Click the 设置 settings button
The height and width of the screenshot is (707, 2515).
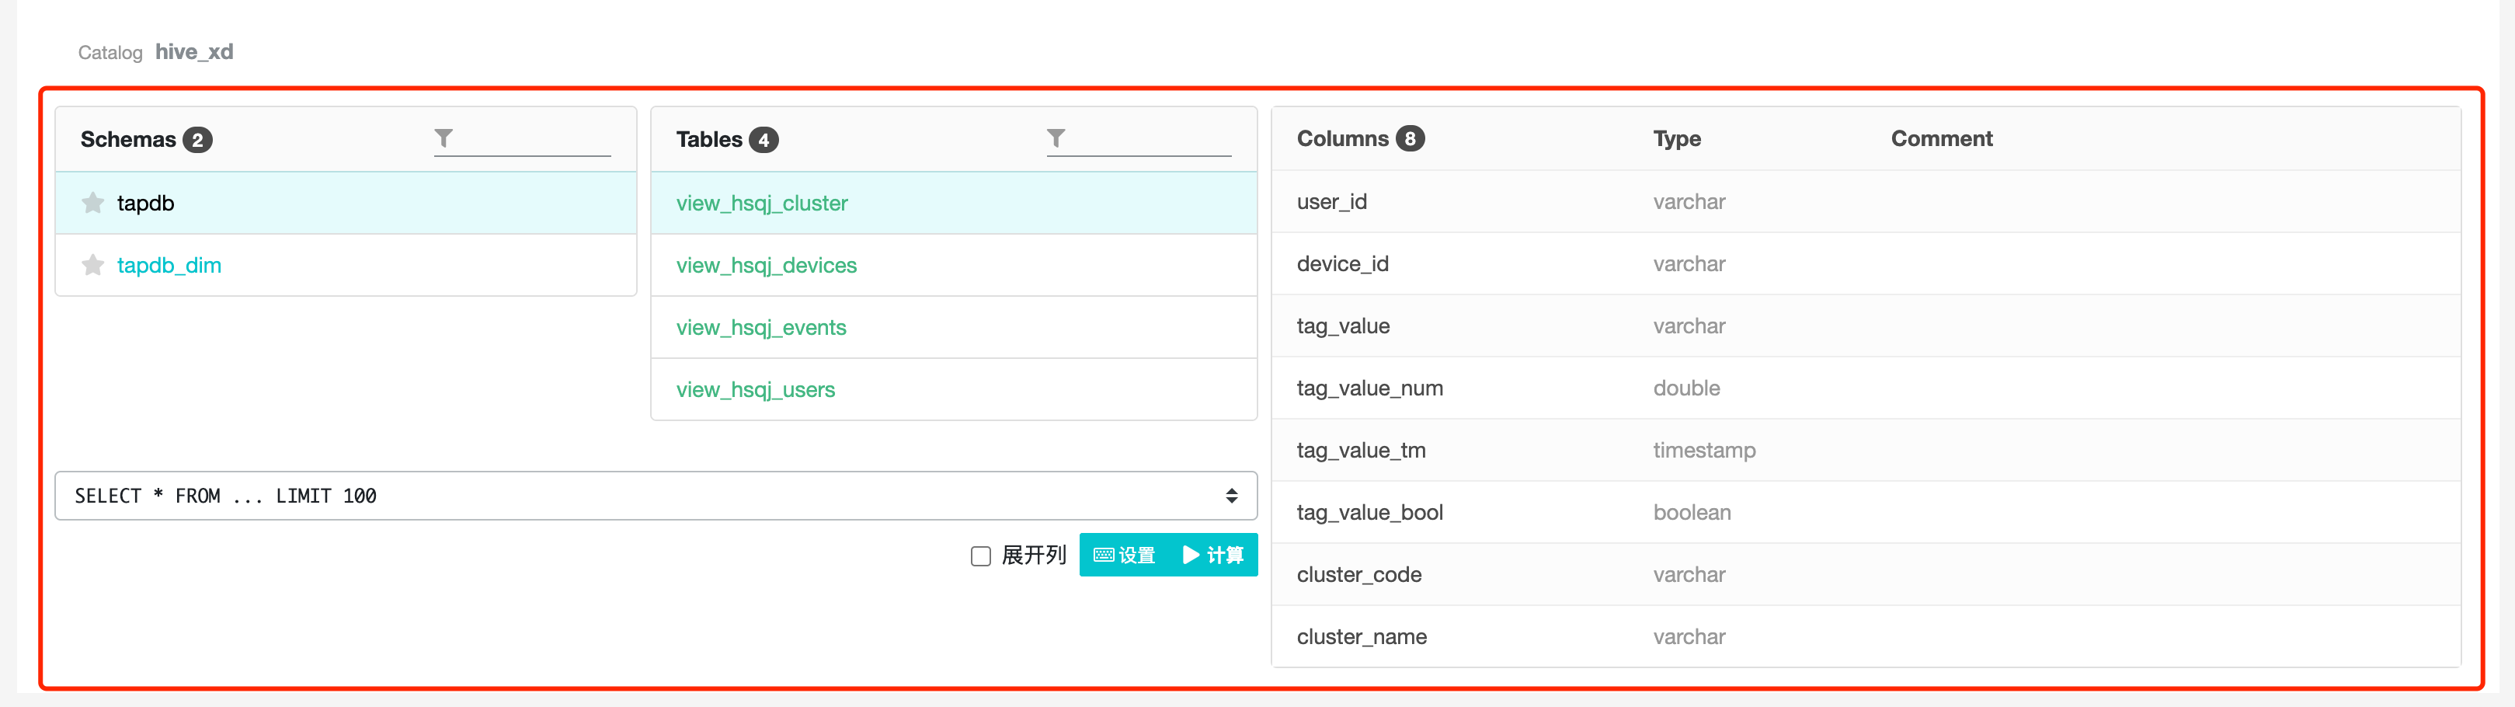[1125, 555]
